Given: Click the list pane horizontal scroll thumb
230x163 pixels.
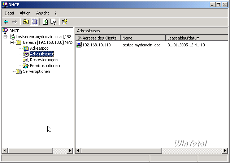Looking at the screenshot, I should (121, 150).
